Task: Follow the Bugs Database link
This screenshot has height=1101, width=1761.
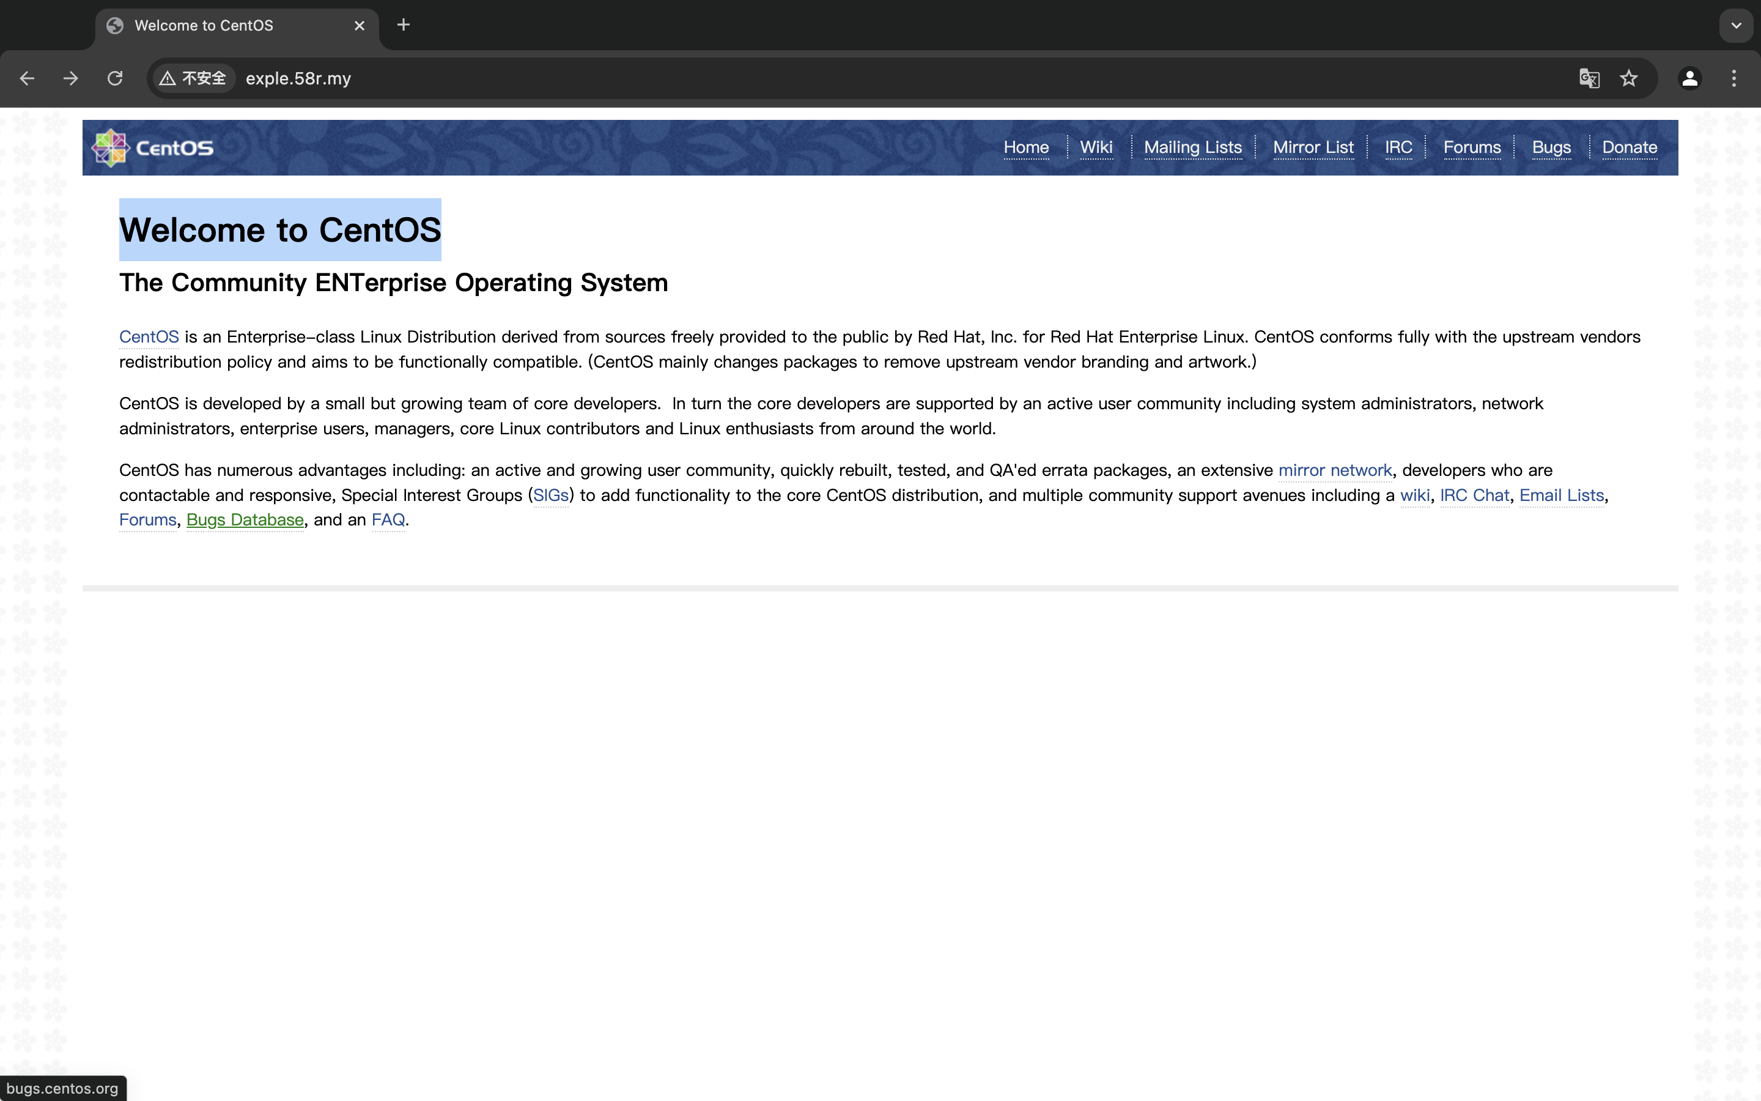Action: (x=245, y=520)
